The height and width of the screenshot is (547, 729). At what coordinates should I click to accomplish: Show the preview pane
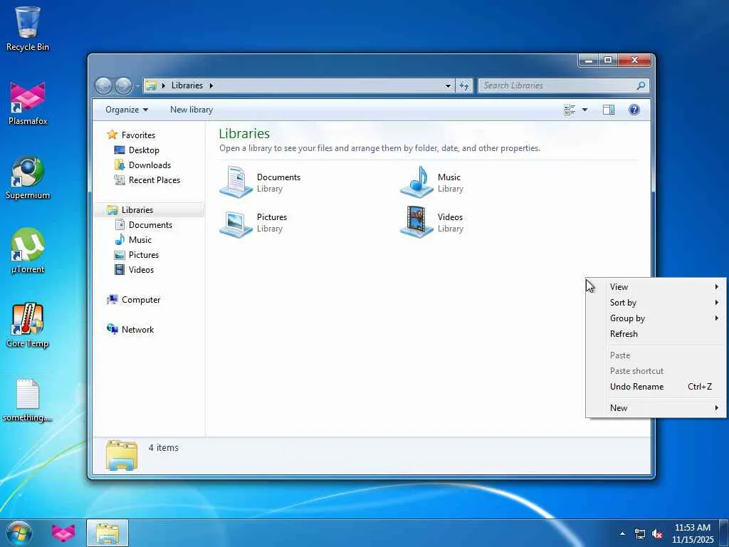tap(608, 110)
